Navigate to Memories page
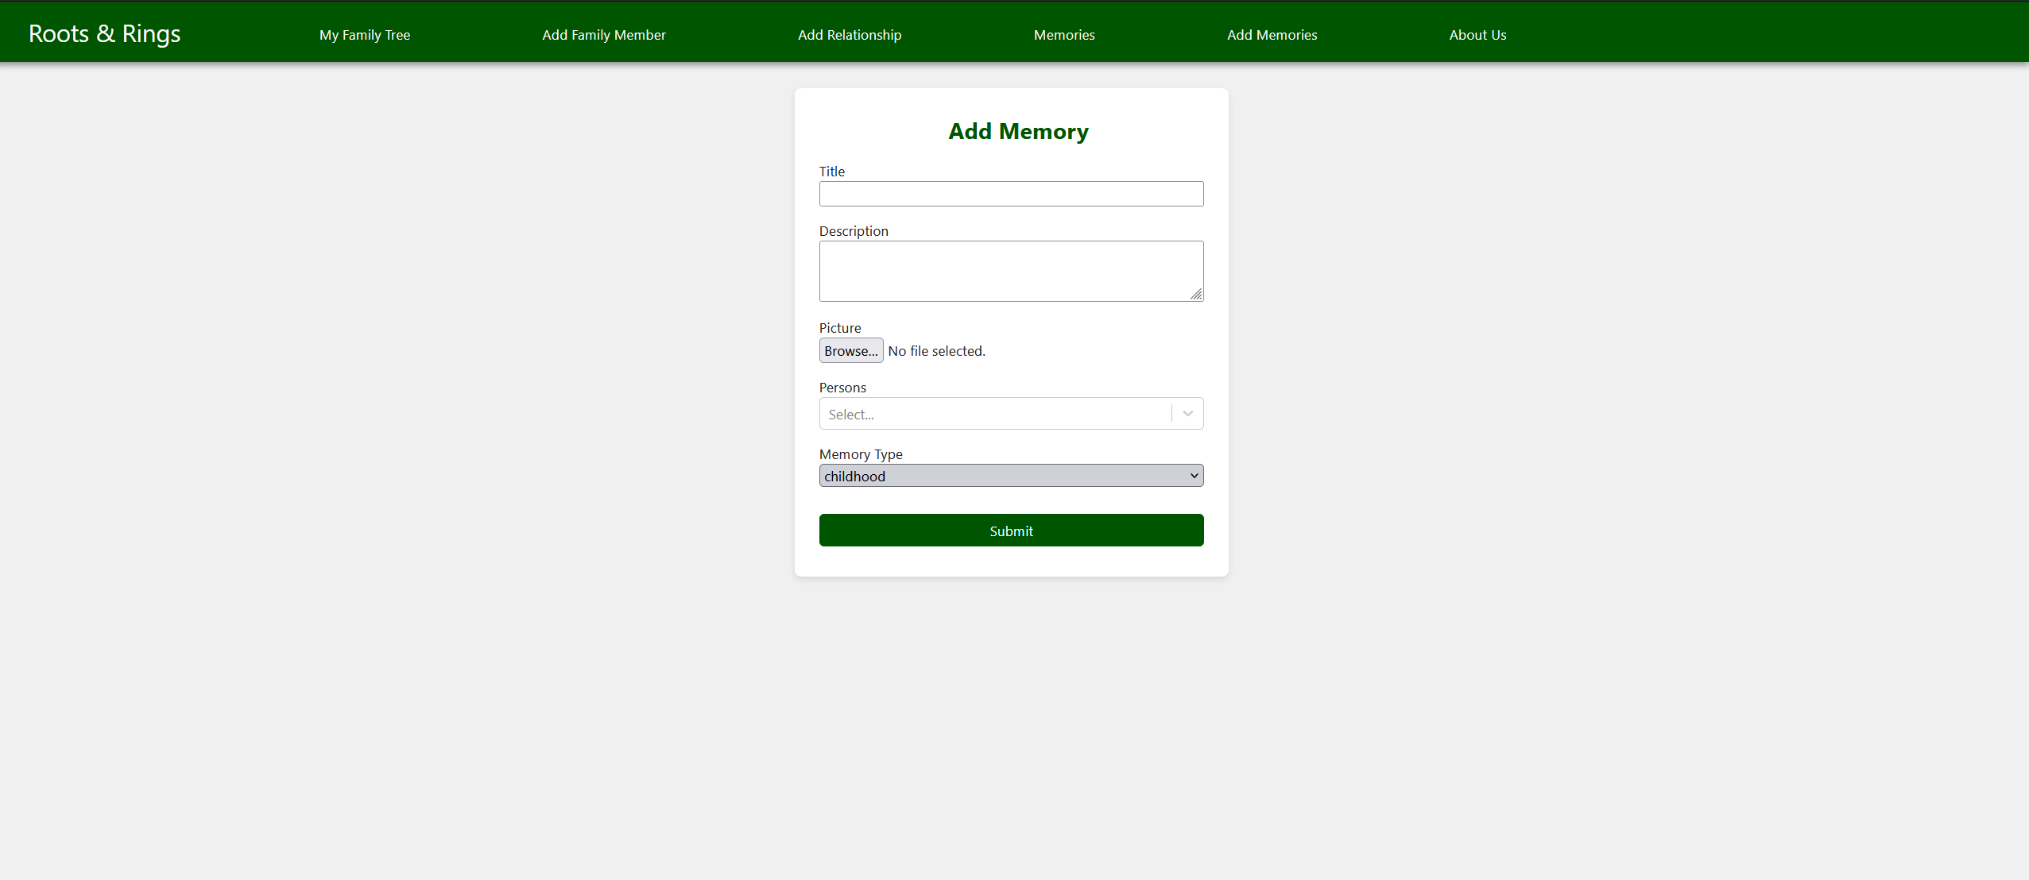The image size is (2029, 880). click(x=1063, y=35)
